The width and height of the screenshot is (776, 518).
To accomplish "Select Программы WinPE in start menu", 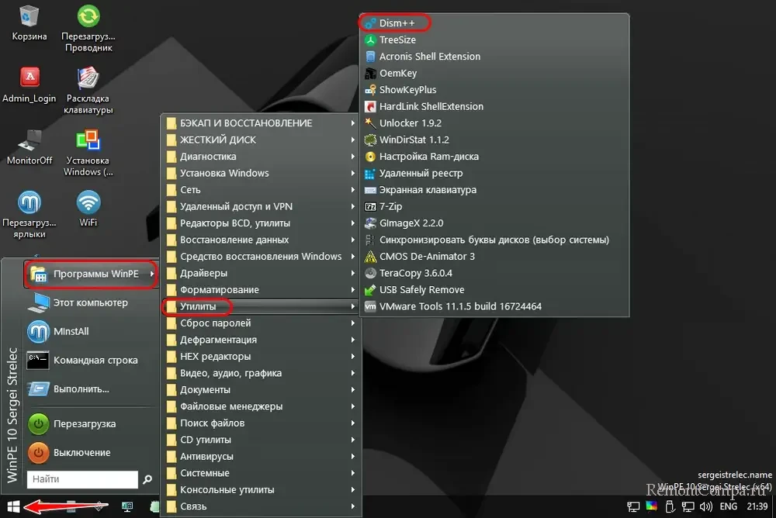I will [x=92, y=274].
